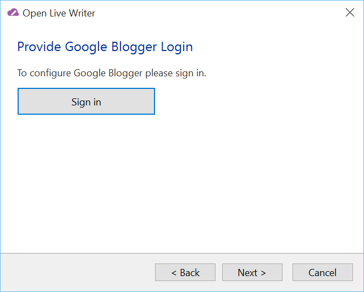Screen dimensions: 364x292
Task: Click the 'Next >' button in the footer
Action: [252, 272]
